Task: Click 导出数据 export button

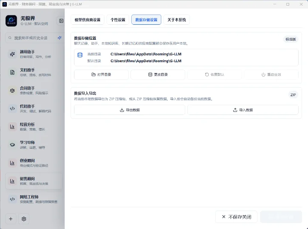Action: click(x=130, y=110)
